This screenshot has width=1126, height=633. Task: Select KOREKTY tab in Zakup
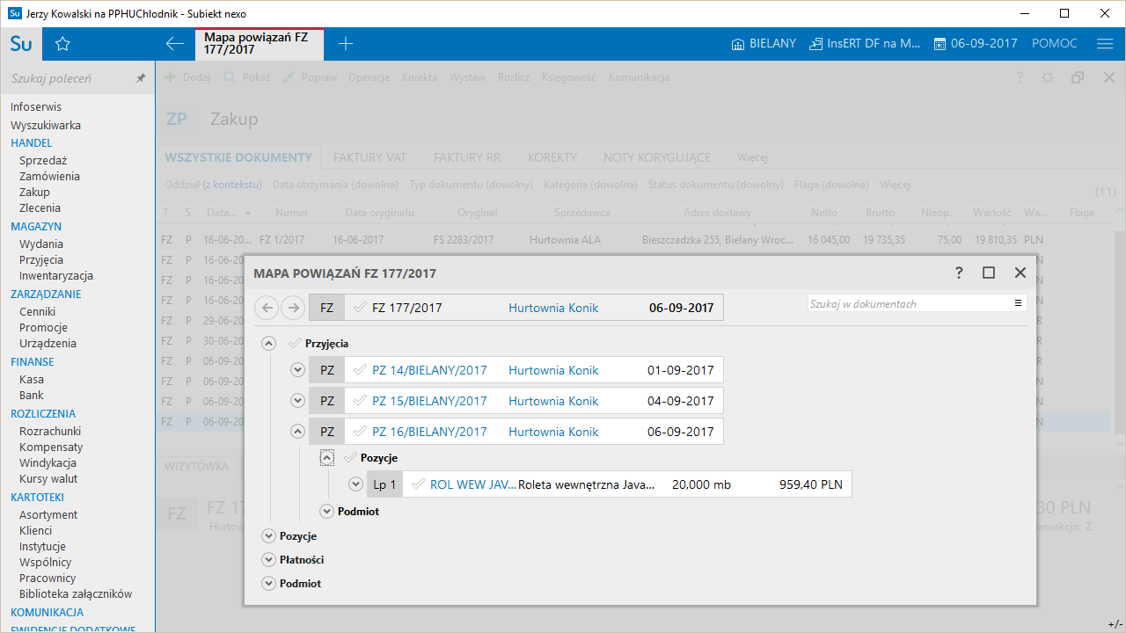coord(552,157)
